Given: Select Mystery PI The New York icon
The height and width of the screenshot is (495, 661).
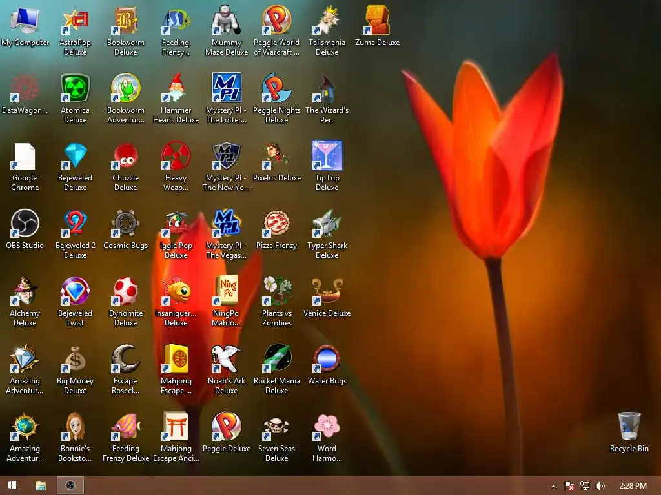Looking at the screenshot, I should click(227, 156).
